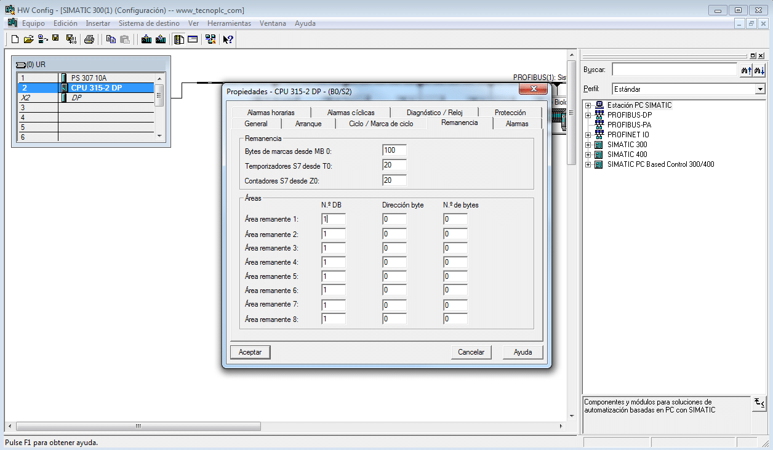Click the New station toolbar icon

pos(15,39)
